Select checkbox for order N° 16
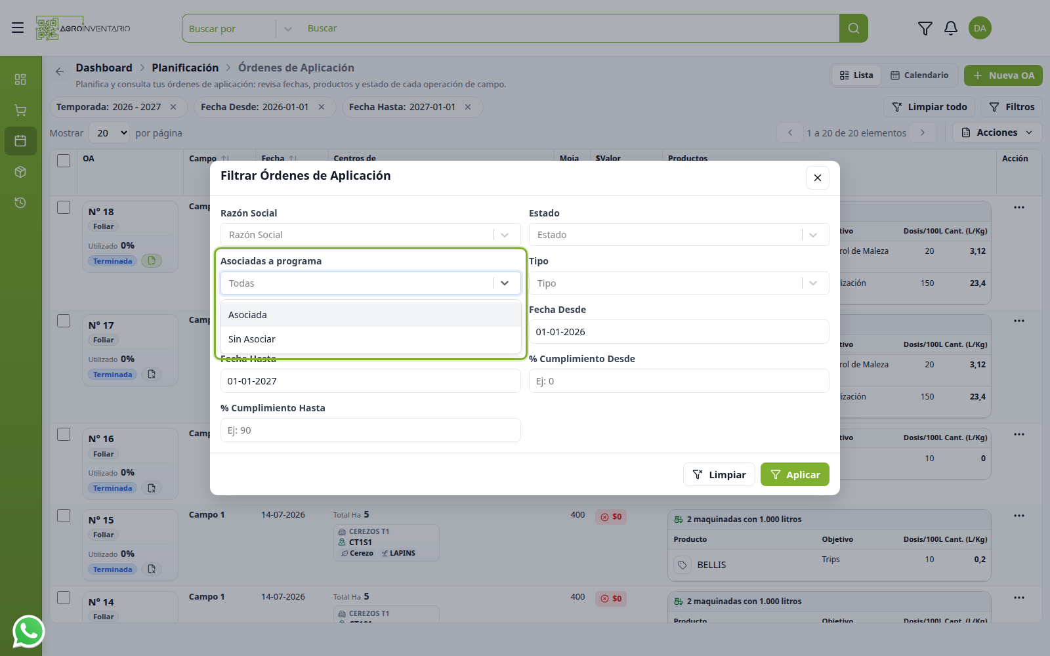 click(x=64, y=434)
